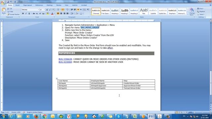Toggle Strikethrough formatting
212x119 pixels.
point(34,14)
